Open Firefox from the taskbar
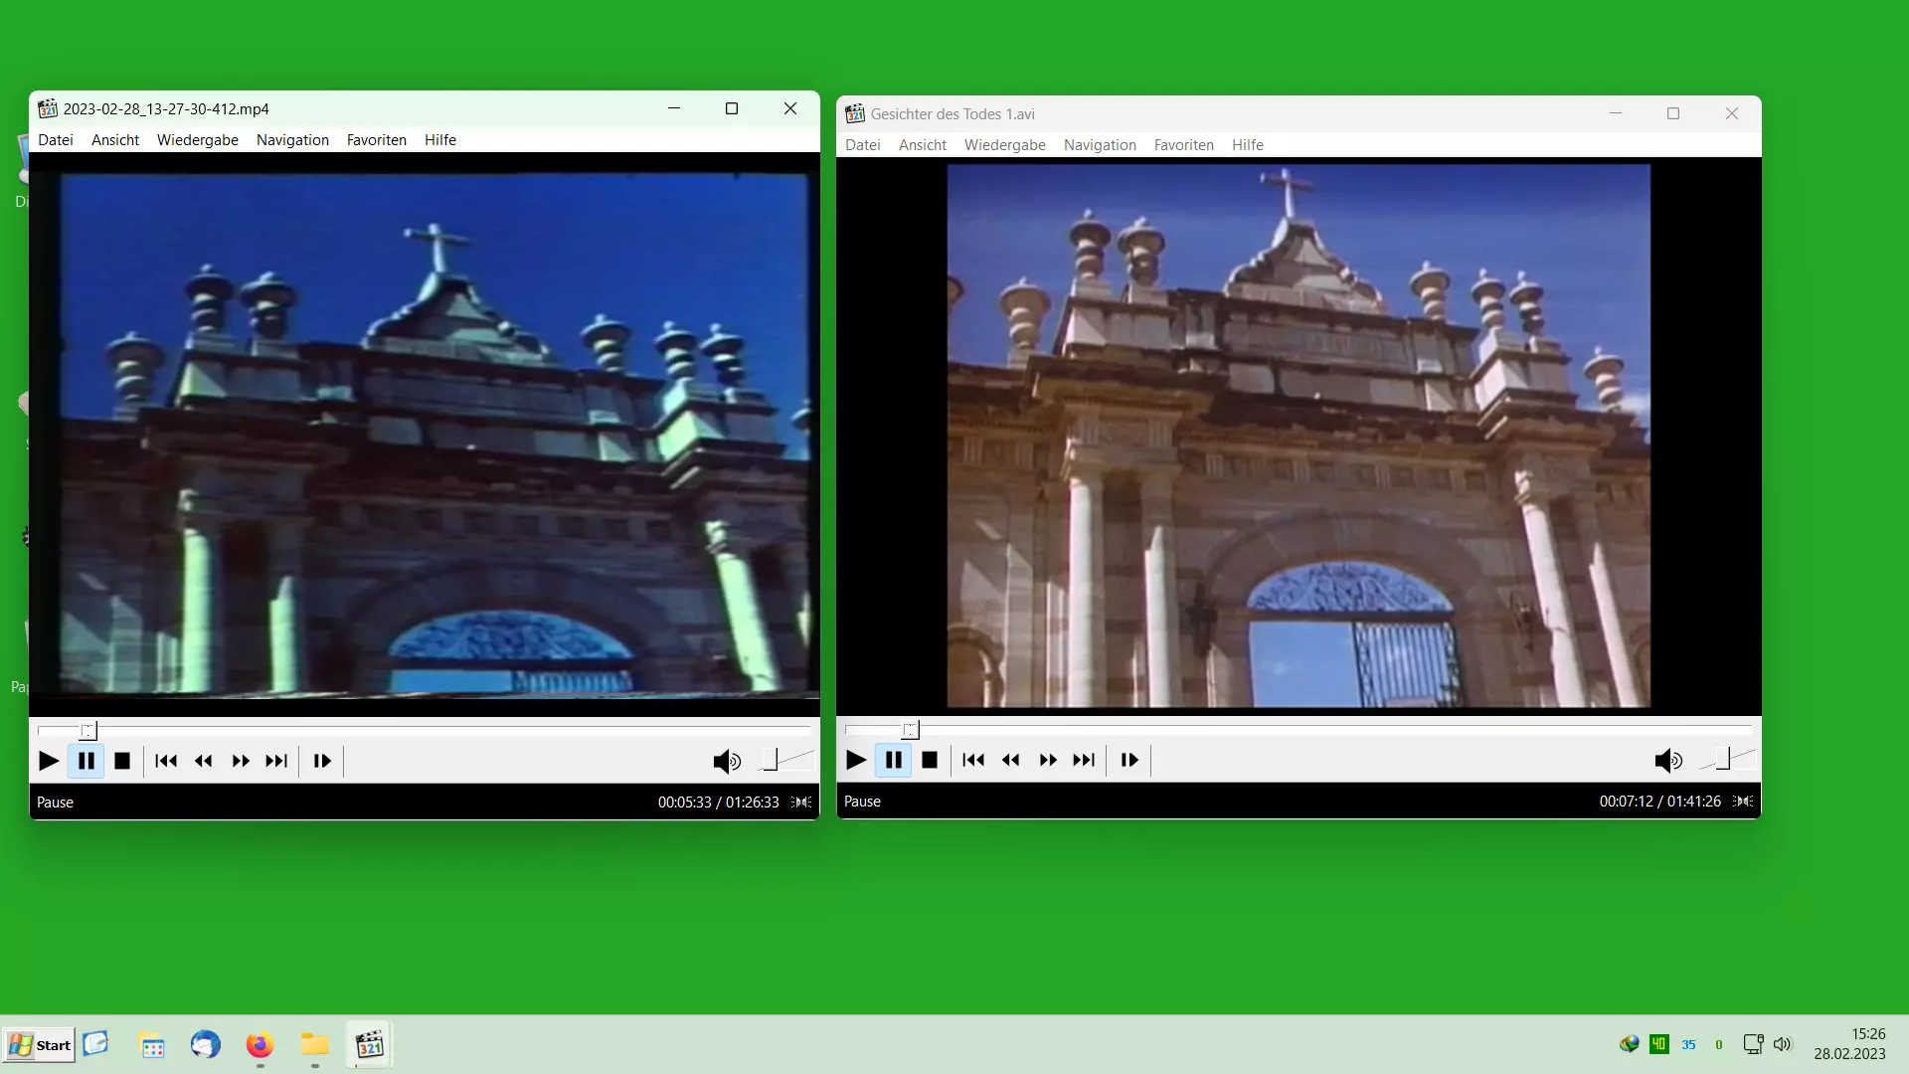The height and width of the screenshot is (1074, 1909). [x=260, y=1045]
